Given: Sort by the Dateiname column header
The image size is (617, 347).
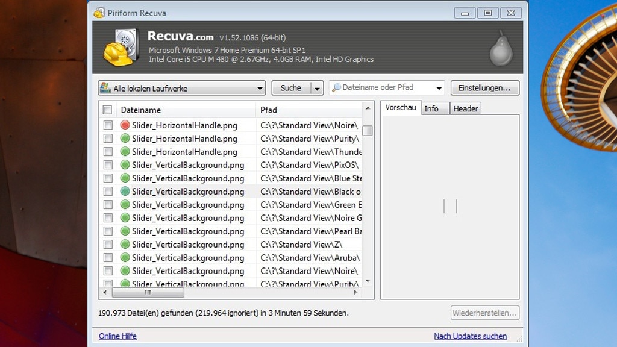Looking at the screenshot, I should click(x=187, y=110).
